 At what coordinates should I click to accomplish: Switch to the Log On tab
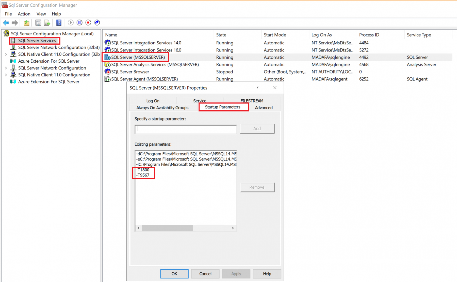[x=153, y=101]
